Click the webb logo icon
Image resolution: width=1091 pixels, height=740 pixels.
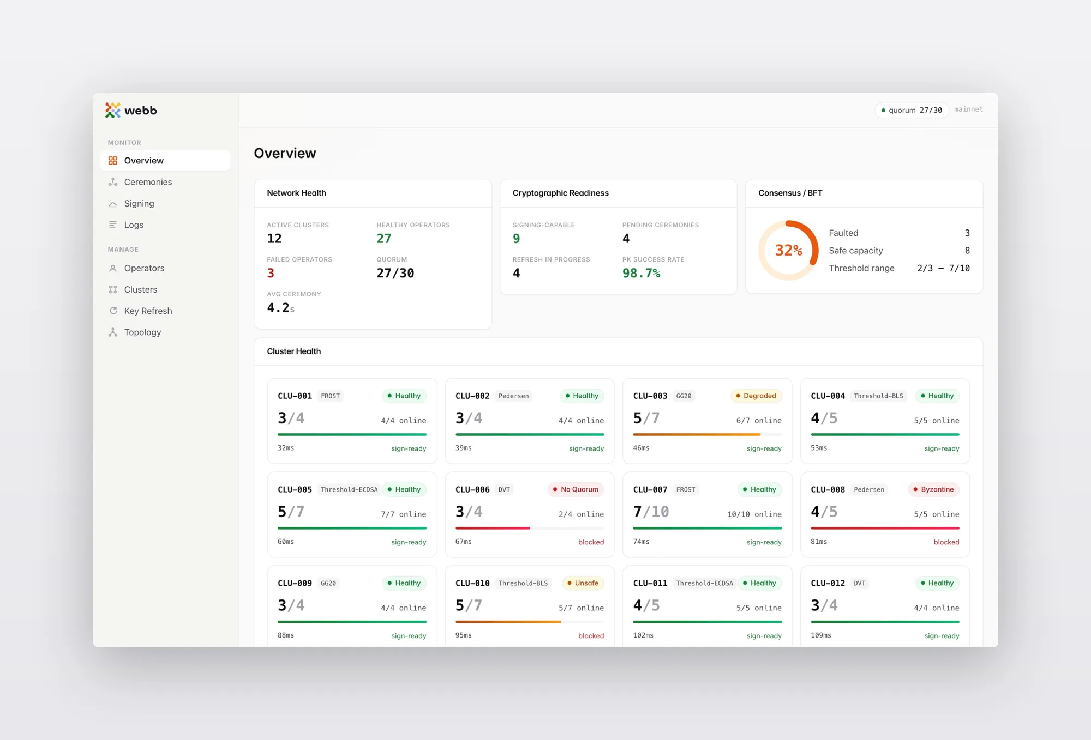113,110
